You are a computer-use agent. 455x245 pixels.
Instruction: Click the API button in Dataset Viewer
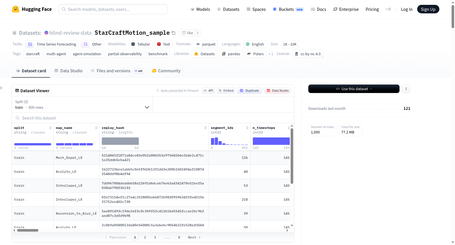tap(208, 90)
